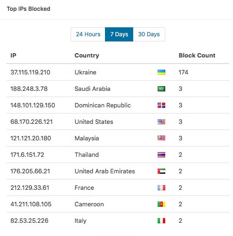This screenshot has width=233, height=236.
Task: Click the Top IPs Blocked heading
Action: 29,9
